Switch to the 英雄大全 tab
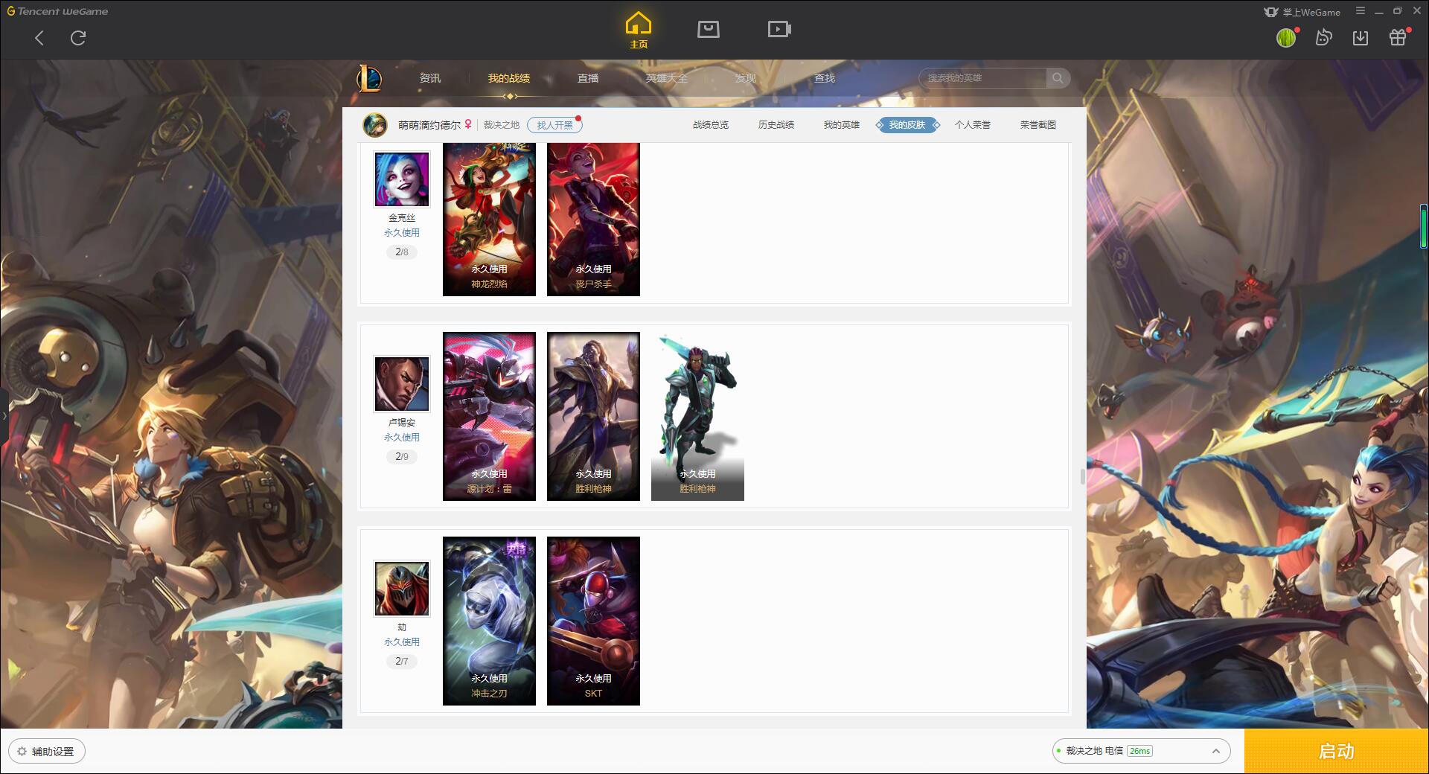 click(x=667, y=78)
